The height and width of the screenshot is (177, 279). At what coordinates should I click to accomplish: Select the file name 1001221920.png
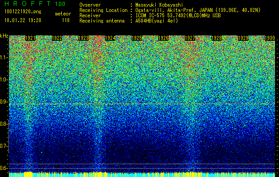(x=23, y=12)
